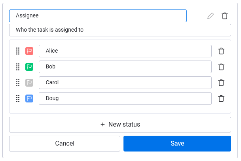Grab the drag handle for Alice
Screen dimensions: 241x161
(x=18, y=51)
